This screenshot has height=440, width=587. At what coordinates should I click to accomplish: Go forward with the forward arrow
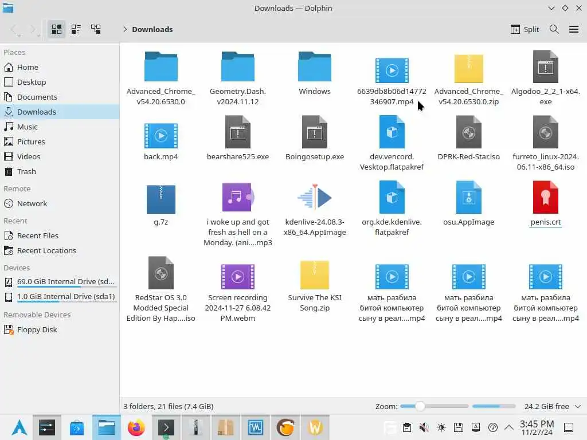[x=33, y=29]
